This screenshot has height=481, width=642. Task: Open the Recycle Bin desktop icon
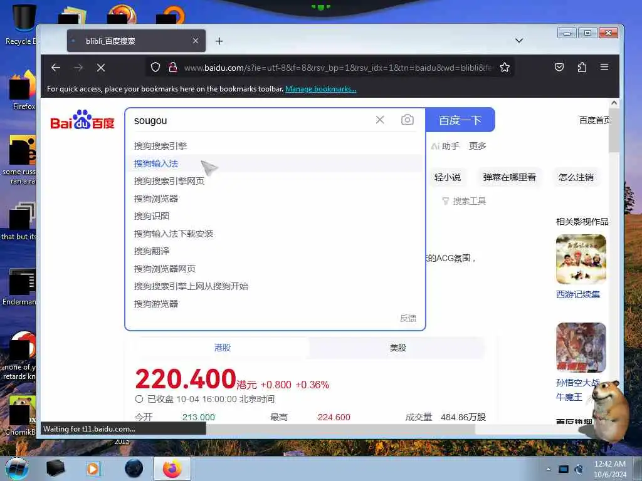tap(23, 24)
